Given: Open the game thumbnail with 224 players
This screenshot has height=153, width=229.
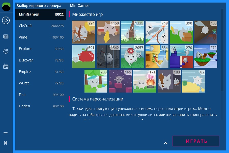Looking at the screenshot, I should click(84, 32).
